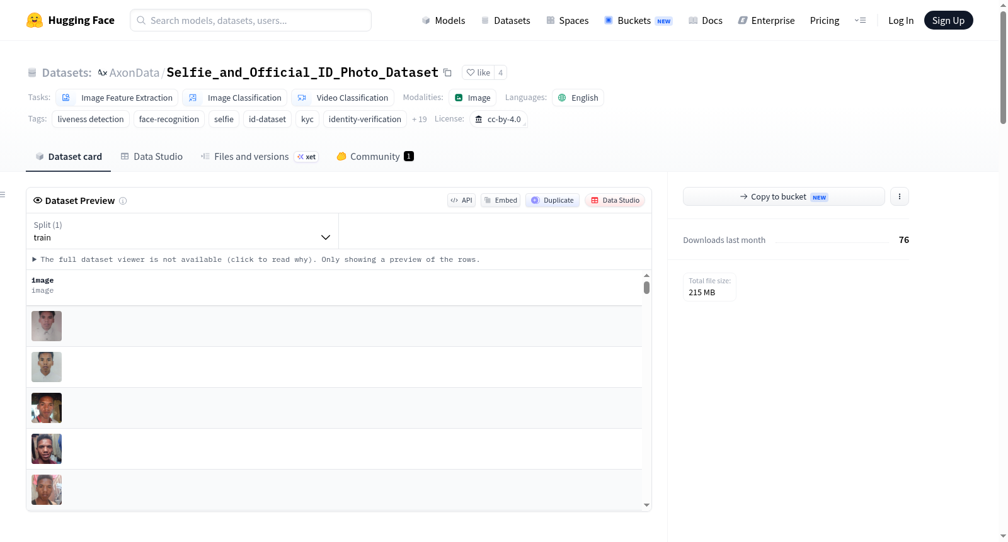Click the heart like button

tap(478, 72)
